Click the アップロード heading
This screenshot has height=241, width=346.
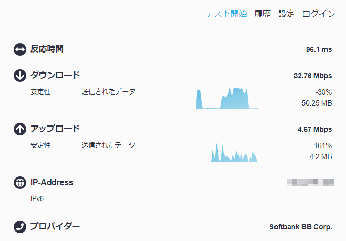click(x=55, y=129)
